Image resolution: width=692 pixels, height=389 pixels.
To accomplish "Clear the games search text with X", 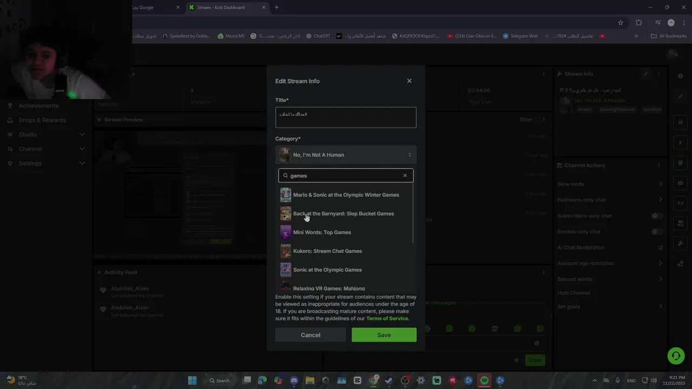I will click(x=405, y=176).
